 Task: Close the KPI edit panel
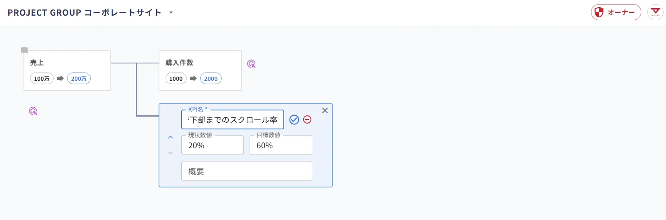[325, 110]
